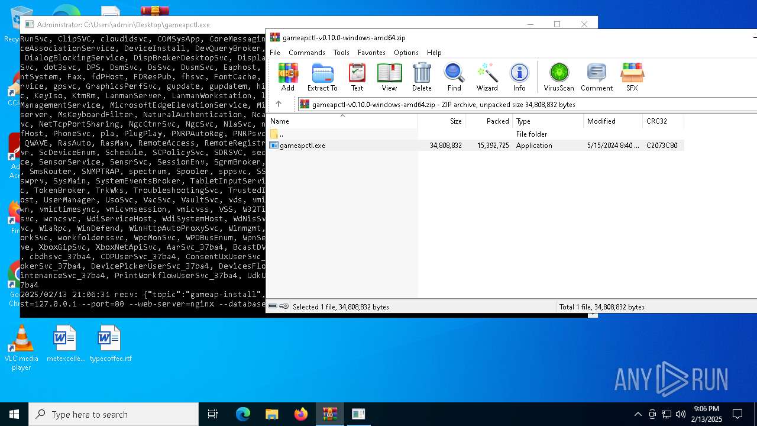
Task: Open Task View on taskbar
Action: [x=213, y=414]
